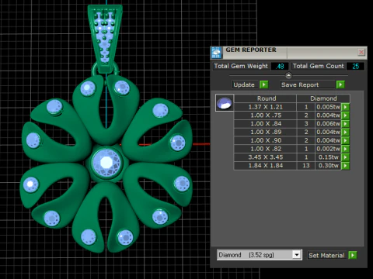Click the green arrow beside Save Report
373x279 pixels.
[340, 84]
